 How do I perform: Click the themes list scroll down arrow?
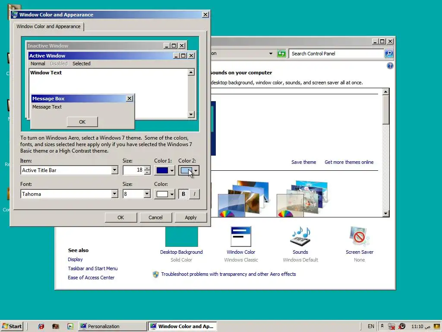(x=386, y=214)
